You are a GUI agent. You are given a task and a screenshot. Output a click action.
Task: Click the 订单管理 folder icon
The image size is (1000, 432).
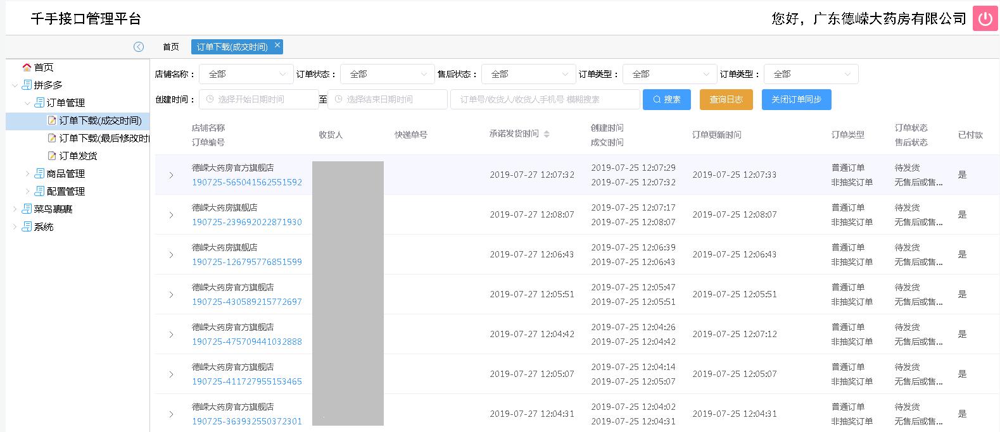(39, 102)
